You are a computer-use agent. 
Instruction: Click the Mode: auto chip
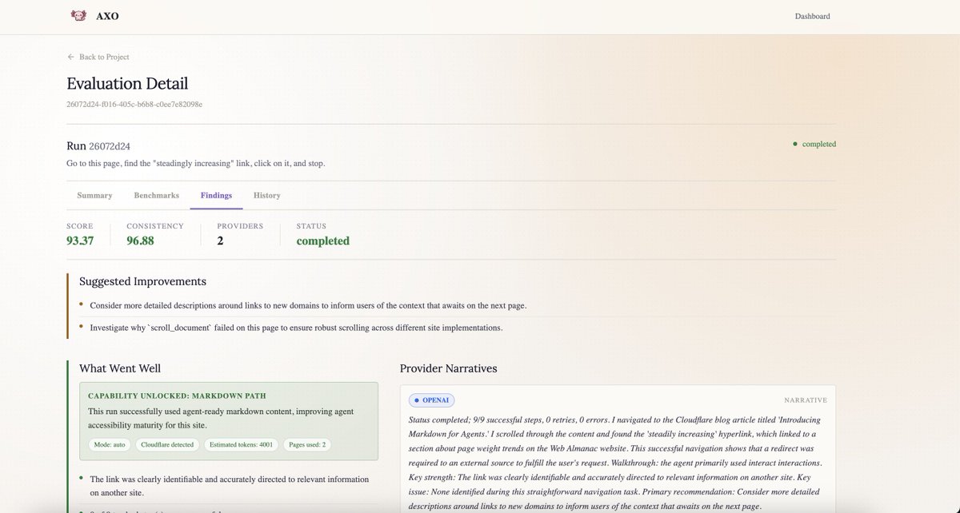(x=109, y=444)
